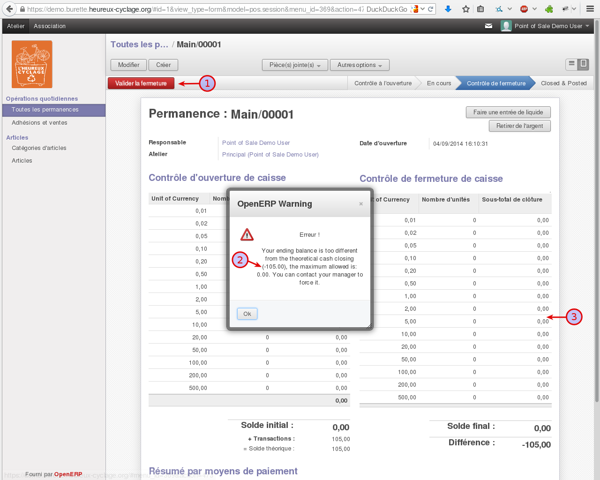Open Adhésions et ventes in the sidebar
The height and width of the screenshot is (480, 600).
click(39, 123)
